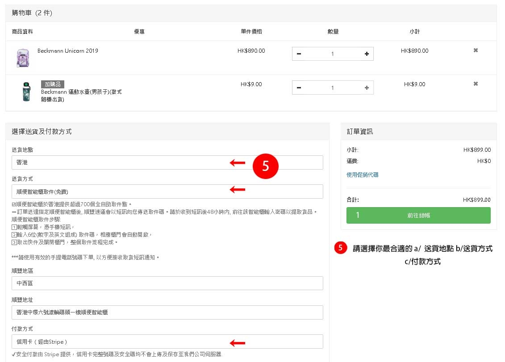The width and height of the screenshot is (505, 362).
Task: Click minus on the water bottle quantity
Action: coord(299,88)
